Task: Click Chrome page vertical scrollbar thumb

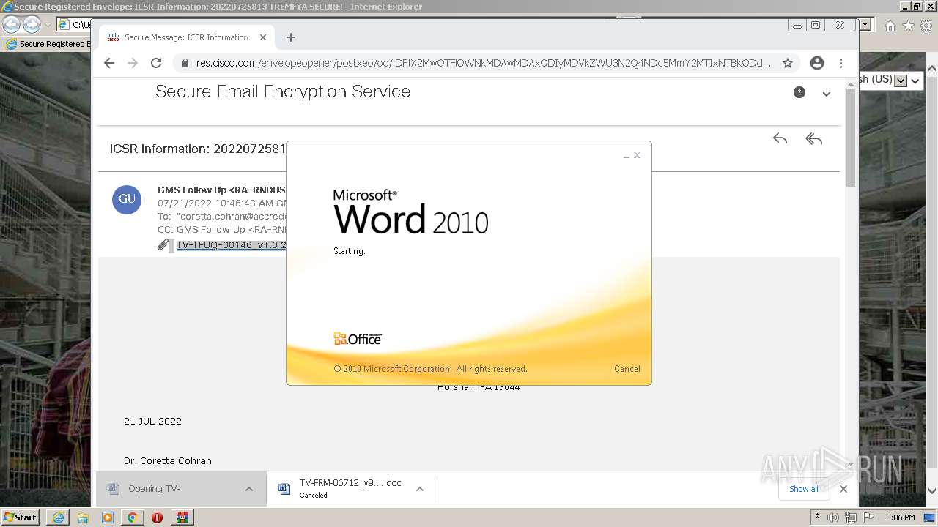Action: pos(851,138)
